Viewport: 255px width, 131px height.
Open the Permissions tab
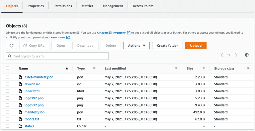[63, 6]
